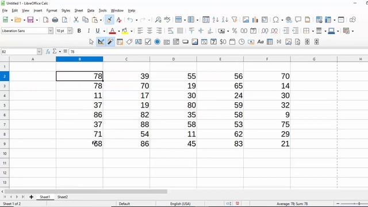Open the Borders dropdown arrow
Viewport: 368px width, 207px height.
coord(313,31)
